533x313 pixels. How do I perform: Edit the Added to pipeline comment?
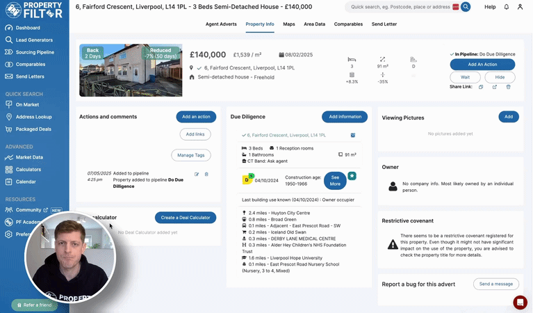[x=197, y=174]
